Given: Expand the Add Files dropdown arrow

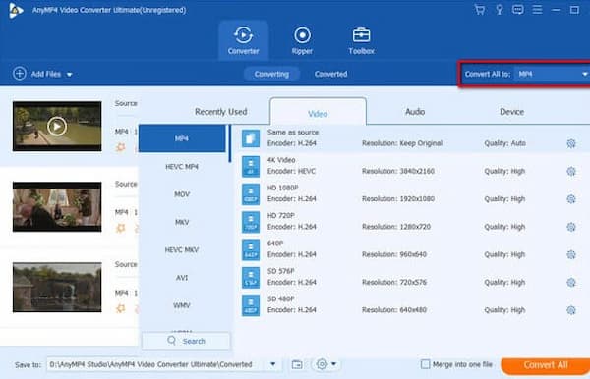Looking at the screenshot, I should pos(69,75).
